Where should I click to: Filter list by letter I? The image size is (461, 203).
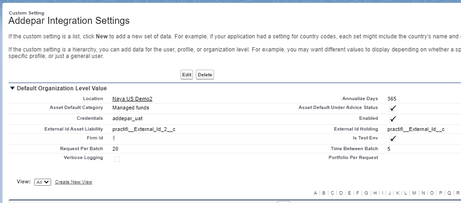(382, 193)
